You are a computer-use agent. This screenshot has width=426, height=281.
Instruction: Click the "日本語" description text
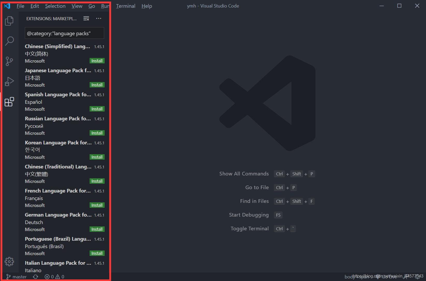[33, 78]
